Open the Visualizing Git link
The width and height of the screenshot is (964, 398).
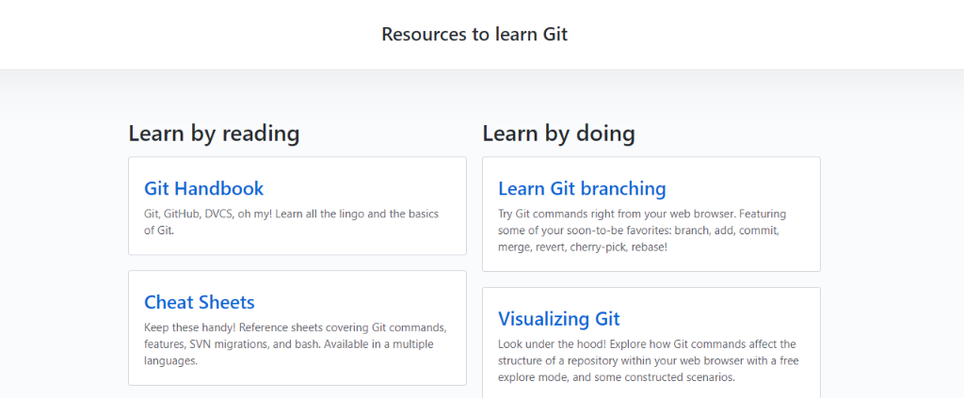click(x=559, y=319)
